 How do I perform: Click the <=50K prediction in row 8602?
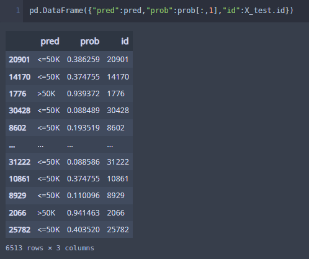48,128
